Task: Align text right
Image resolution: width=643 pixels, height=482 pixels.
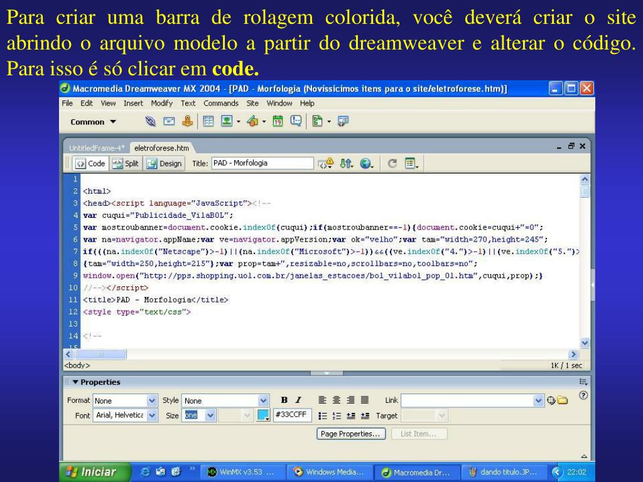Action: point(350,400)
